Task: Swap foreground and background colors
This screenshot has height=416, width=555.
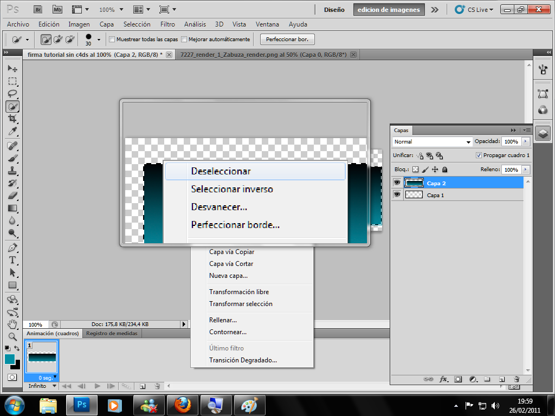Action: point(17,348)
